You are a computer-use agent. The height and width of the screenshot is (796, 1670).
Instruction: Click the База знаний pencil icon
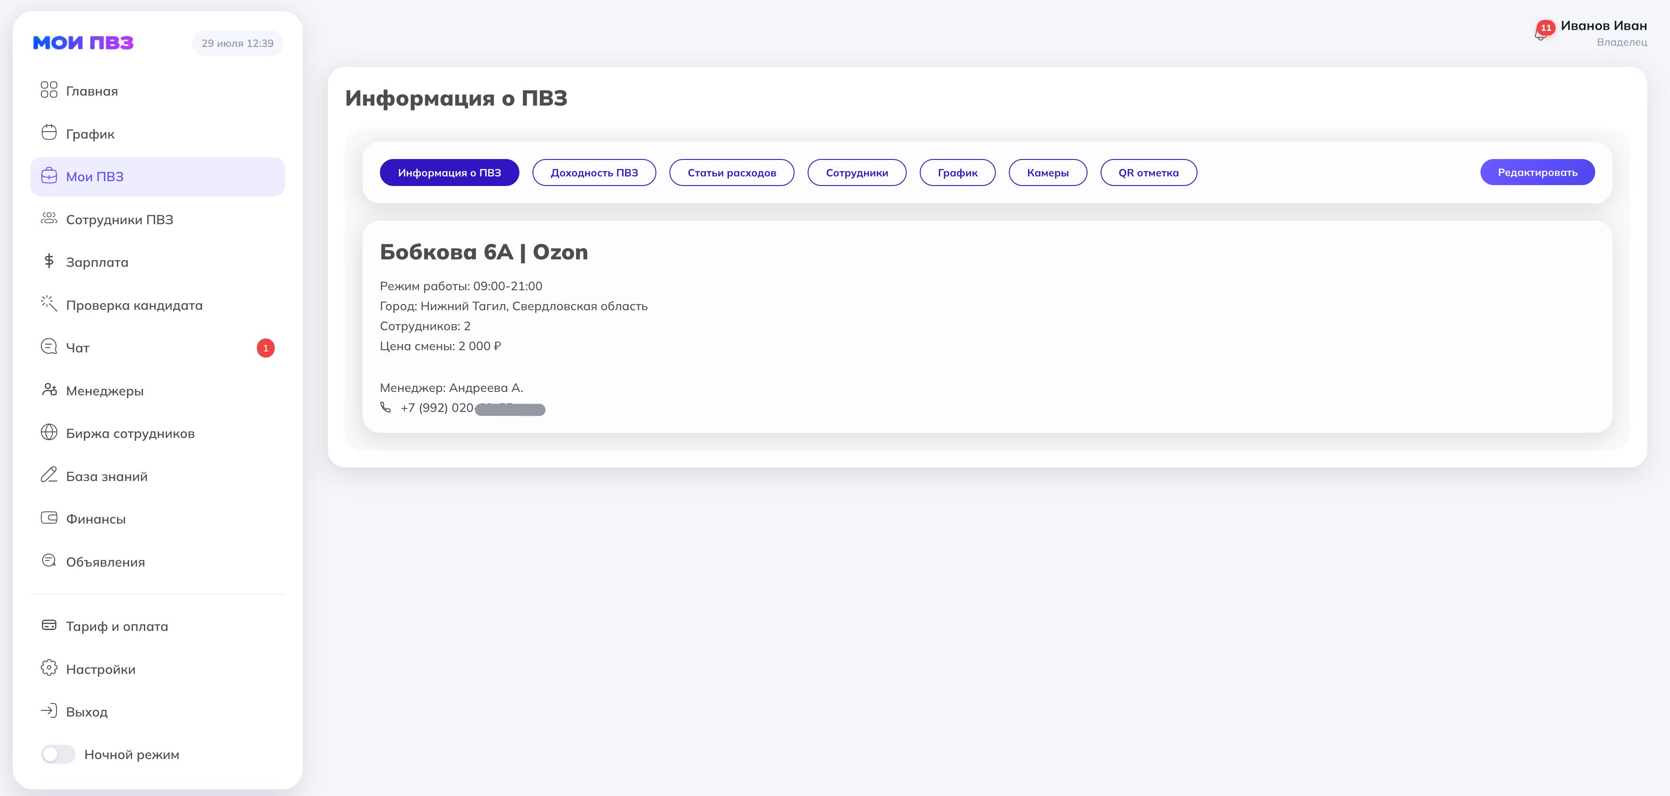[49, 475]
